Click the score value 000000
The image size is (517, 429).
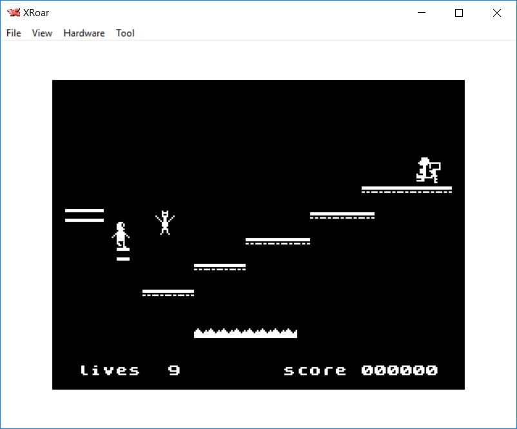point(399,370)
